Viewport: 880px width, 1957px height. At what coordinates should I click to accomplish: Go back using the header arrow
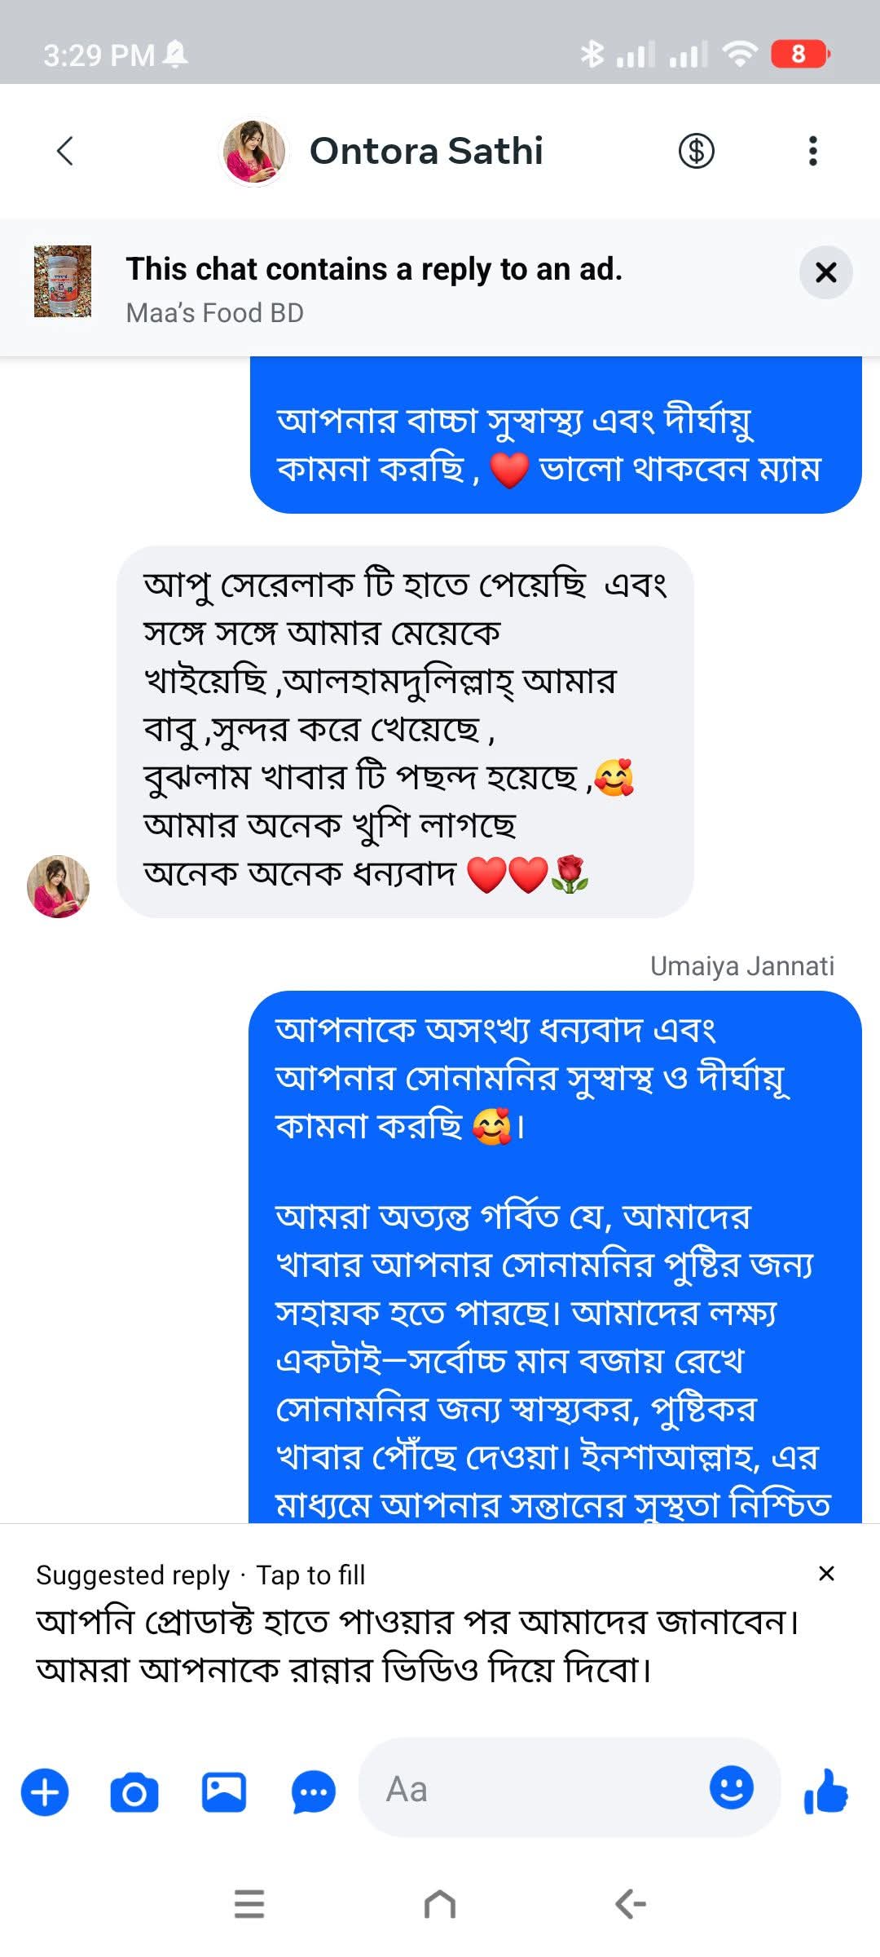pos(65,151)
